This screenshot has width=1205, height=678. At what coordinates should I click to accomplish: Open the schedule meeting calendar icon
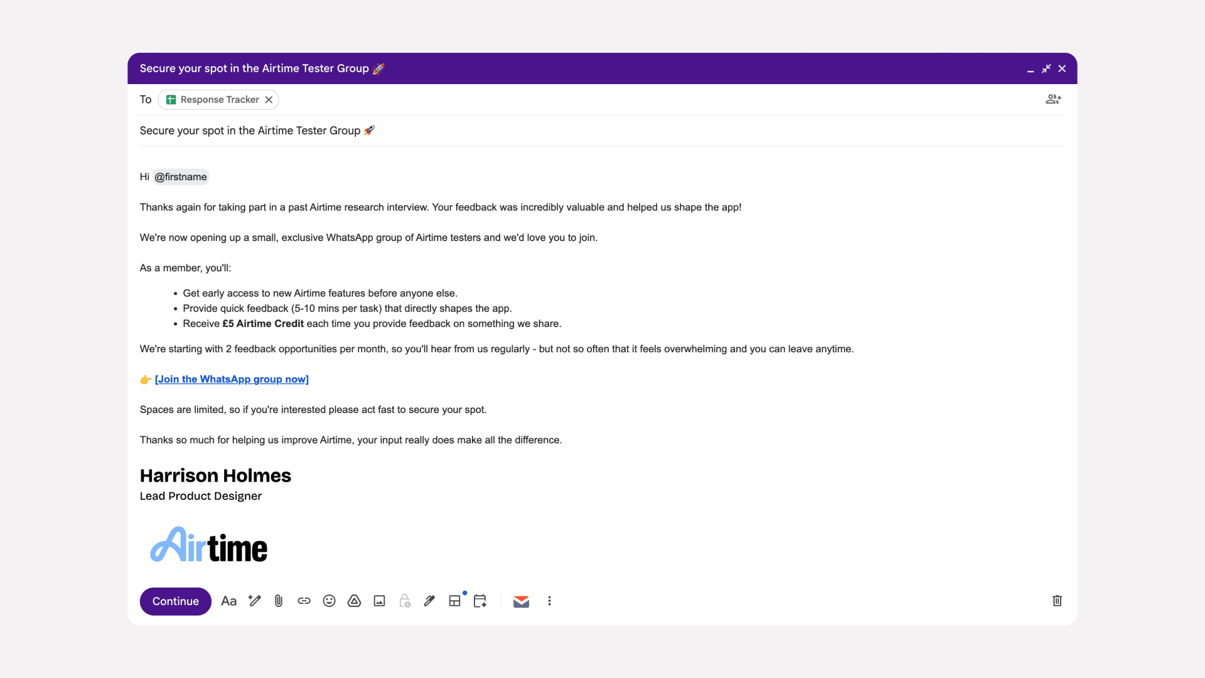click(480, 601)
